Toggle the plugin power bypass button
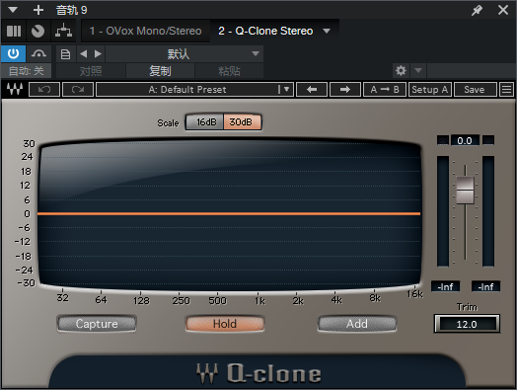This screenshot has width=517, height=390. (13, 53)
